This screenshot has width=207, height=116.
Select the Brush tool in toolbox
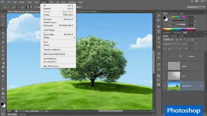point(3,46)
